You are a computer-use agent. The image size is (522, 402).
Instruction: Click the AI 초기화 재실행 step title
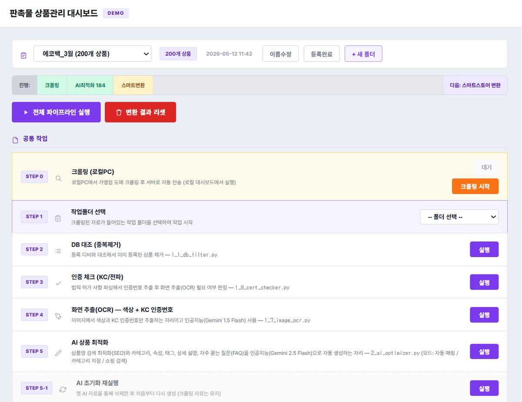97,383
